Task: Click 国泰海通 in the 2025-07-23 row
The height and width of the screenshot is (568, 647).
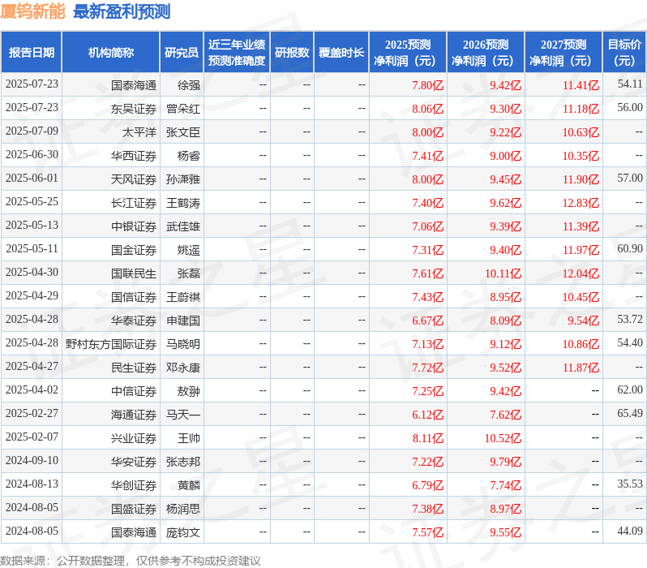Action: [x=134, y=85]
